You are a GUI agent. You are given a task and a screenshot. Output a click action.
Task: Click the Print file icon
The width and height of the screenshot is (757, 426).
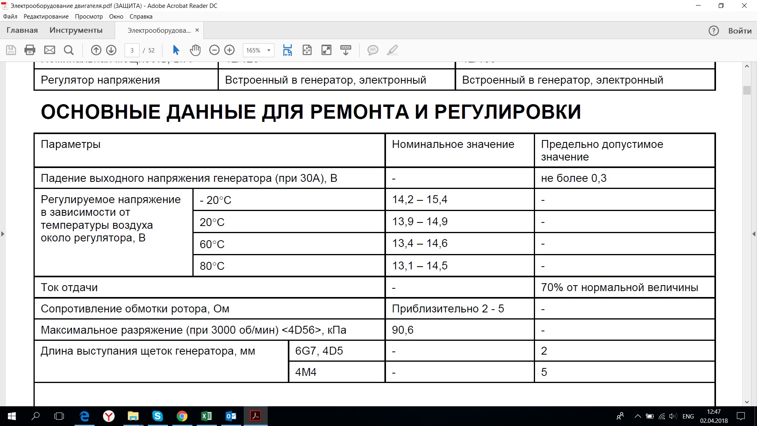point(30,50)
